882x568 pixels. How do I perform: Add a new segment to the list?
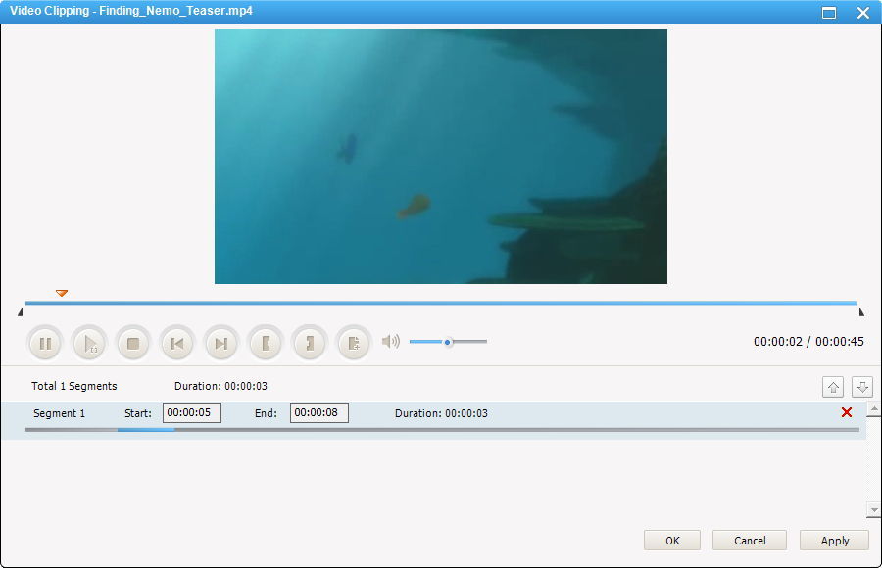point(354,343)
